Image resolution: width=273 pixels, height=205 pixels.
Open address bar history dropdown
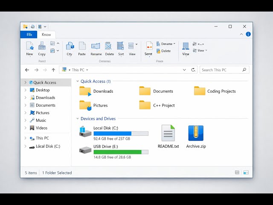(184, 70)
